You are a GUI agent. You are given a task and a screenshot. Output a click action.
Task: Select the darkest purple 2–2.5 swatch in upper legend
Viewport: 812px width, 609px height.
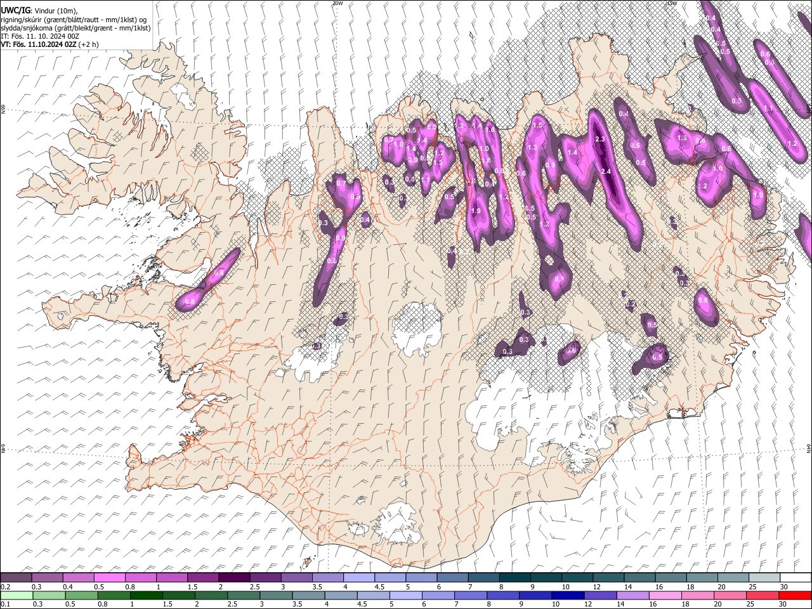(234, 577)
